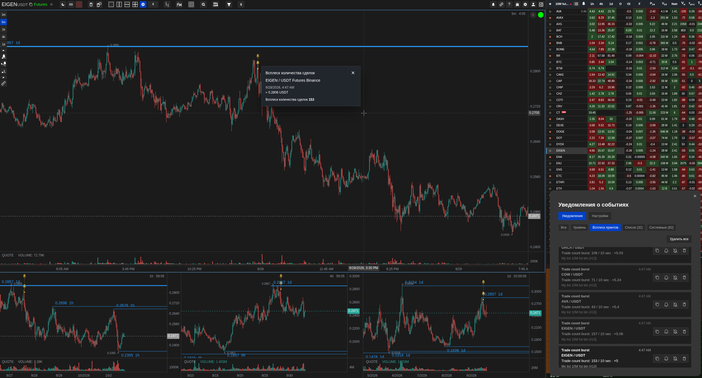Click the timed-delete trash with clock icon

[x=99, y=4]
